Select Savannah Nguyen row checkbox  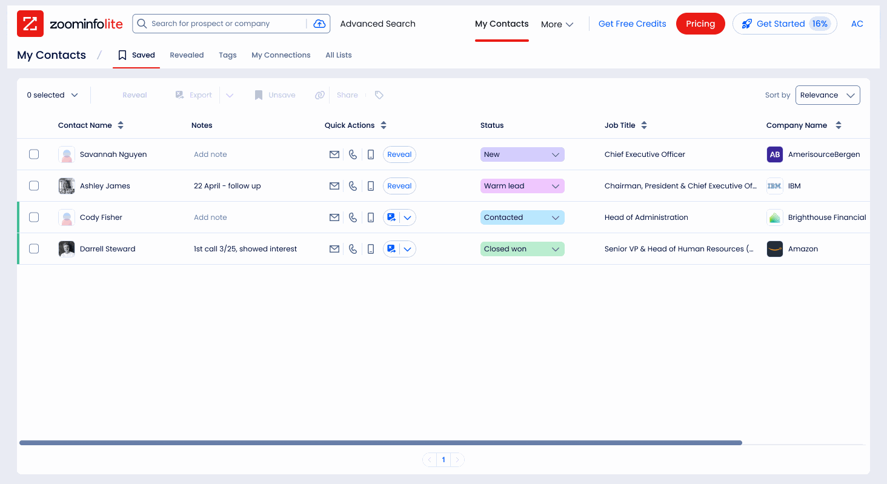click(x=34, y=154)
